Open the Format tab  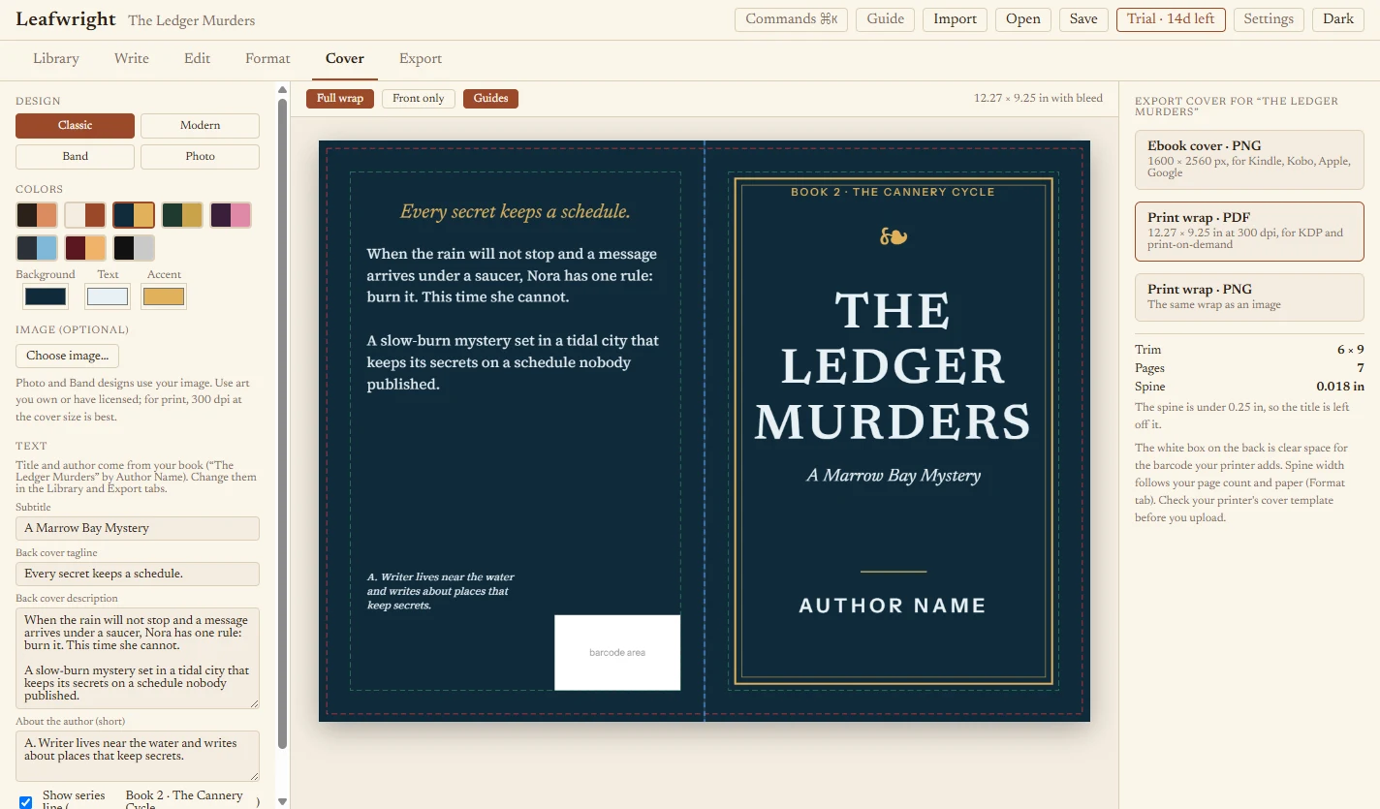tap(267, 59)
